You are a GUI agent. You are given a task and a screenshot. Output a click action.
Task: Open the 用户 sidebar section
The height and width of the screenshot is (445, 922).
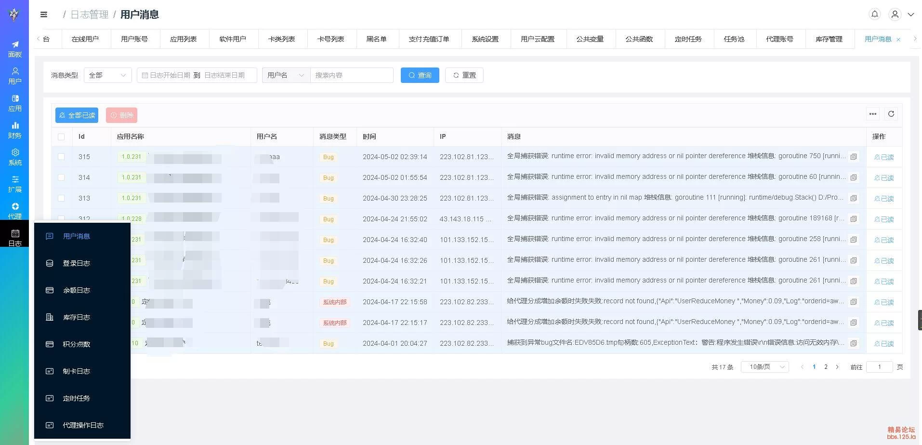coord(15,76)
